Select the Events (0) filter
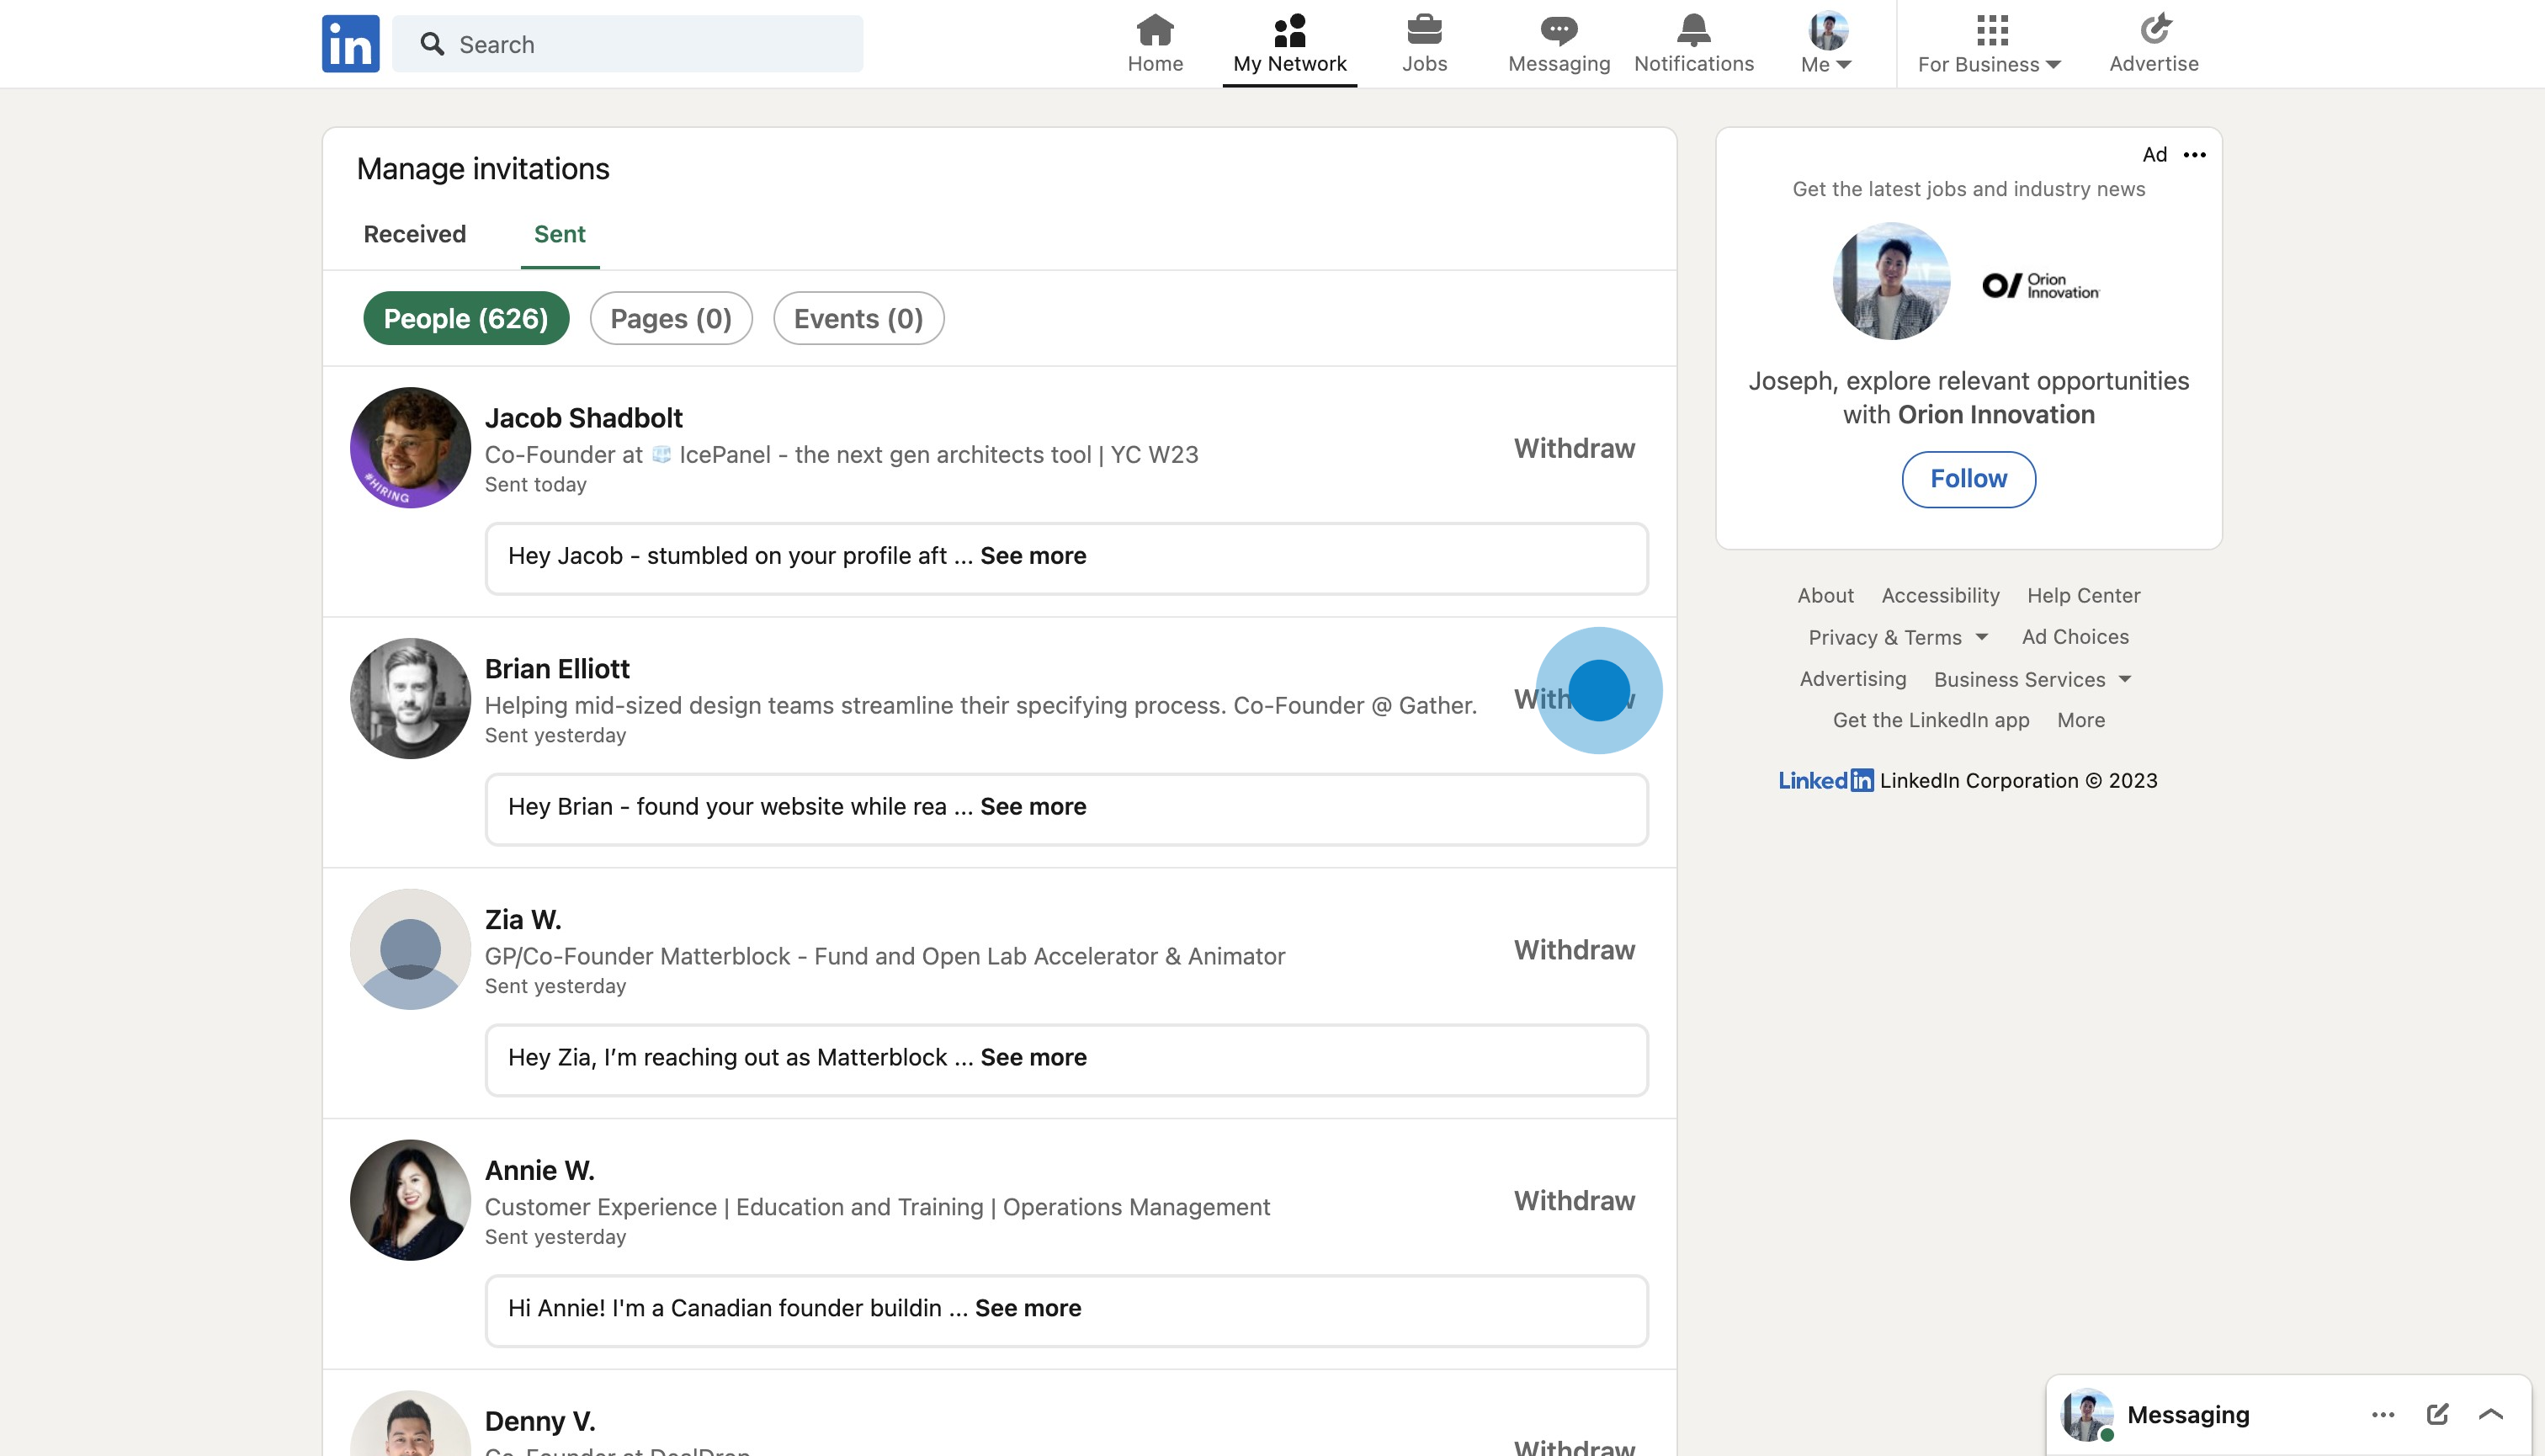 858,318
